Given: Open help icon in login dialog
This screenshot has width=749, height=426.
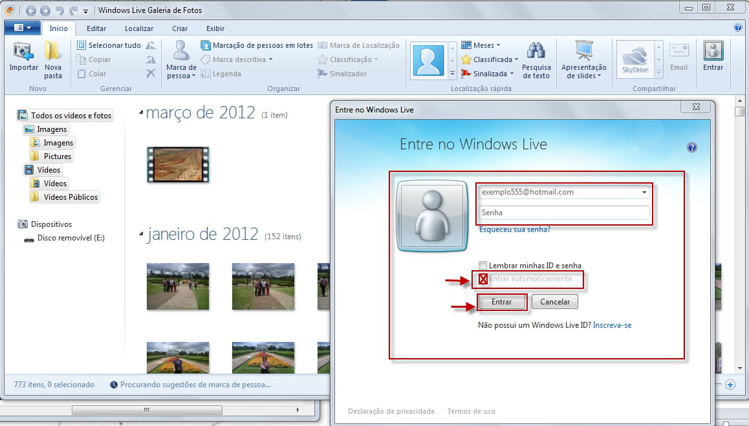Looking at the screenshot, I should (x=691, y=147).
